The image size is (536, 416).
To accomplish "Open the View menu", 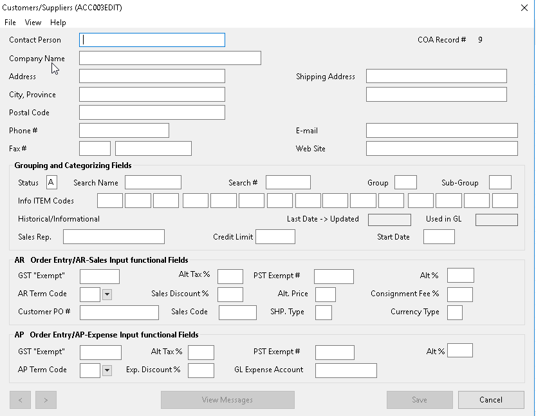I will click(33, 23).
